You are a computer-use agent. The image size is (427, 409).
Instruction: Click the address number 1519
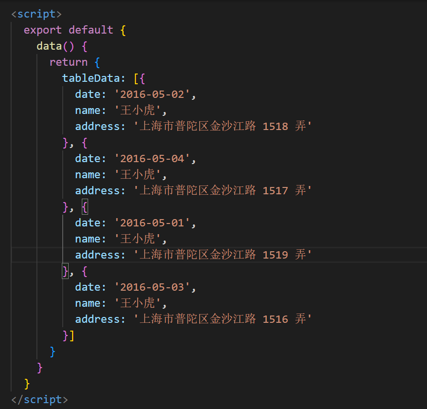point(275,255)
